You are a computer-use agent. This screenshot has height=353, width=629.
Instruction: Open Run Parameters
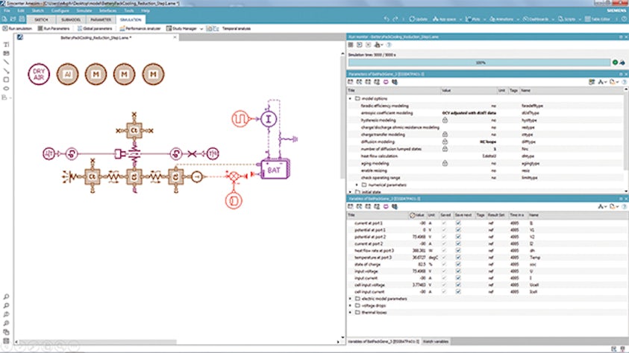[x=54, y=28]
